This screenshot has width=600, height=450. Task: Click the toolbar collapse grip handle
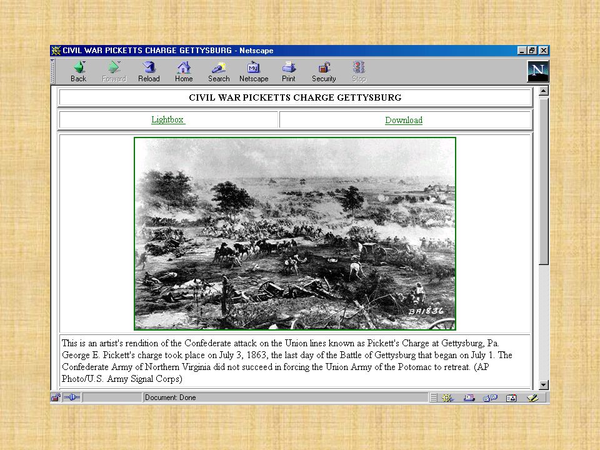52,71
